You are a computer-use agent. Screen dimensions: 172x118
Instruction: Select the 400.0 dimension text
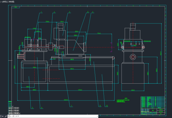click(x=28, y=87)
